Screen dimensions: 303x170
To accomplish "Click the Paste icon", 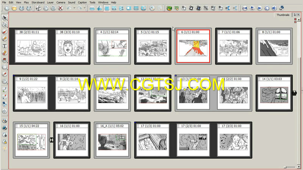I will pyautogui.click(x=53, y=8).
